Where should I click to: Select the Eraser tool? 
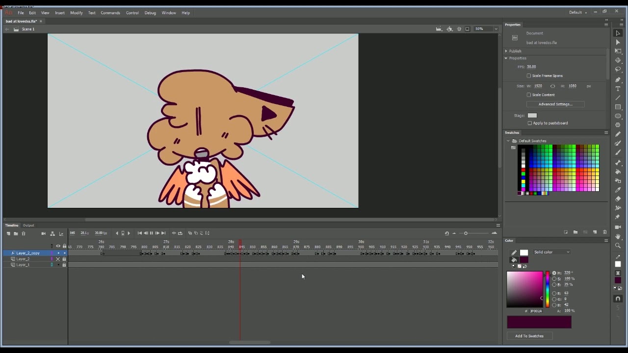[x=618, y=198]
